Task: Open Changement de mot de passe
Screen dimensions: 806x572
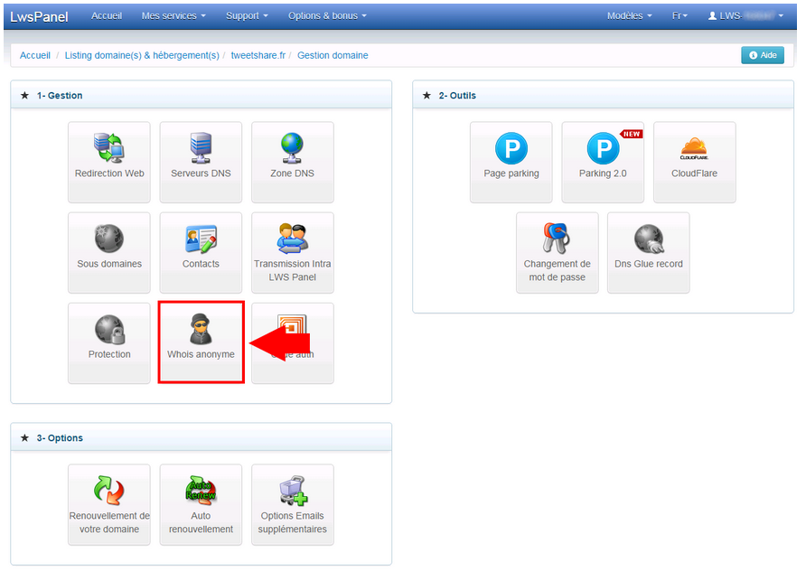Action: tap(558, 252)
